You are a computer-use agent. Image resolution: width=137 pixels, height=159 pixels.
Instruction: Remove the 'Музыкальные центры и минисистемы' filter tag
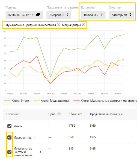pyautogui.click(x=59, y=25)
